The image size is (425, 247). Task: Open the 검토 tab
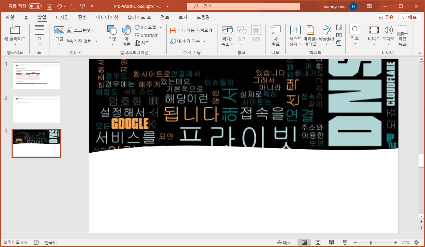click(165, 17)
